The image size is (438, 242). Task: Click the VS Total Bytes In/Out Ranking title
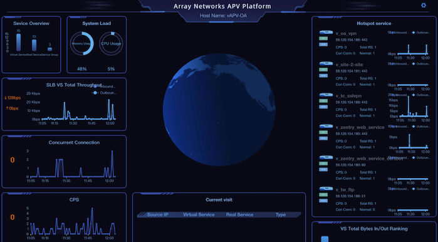coord(373,229)
